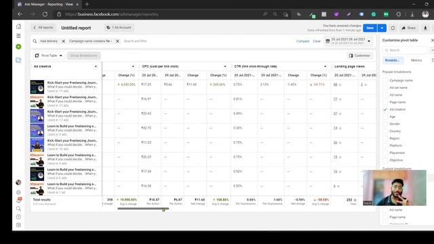
Task: Click the horizontal table scrollbar
Action: [x=143, y=209]
